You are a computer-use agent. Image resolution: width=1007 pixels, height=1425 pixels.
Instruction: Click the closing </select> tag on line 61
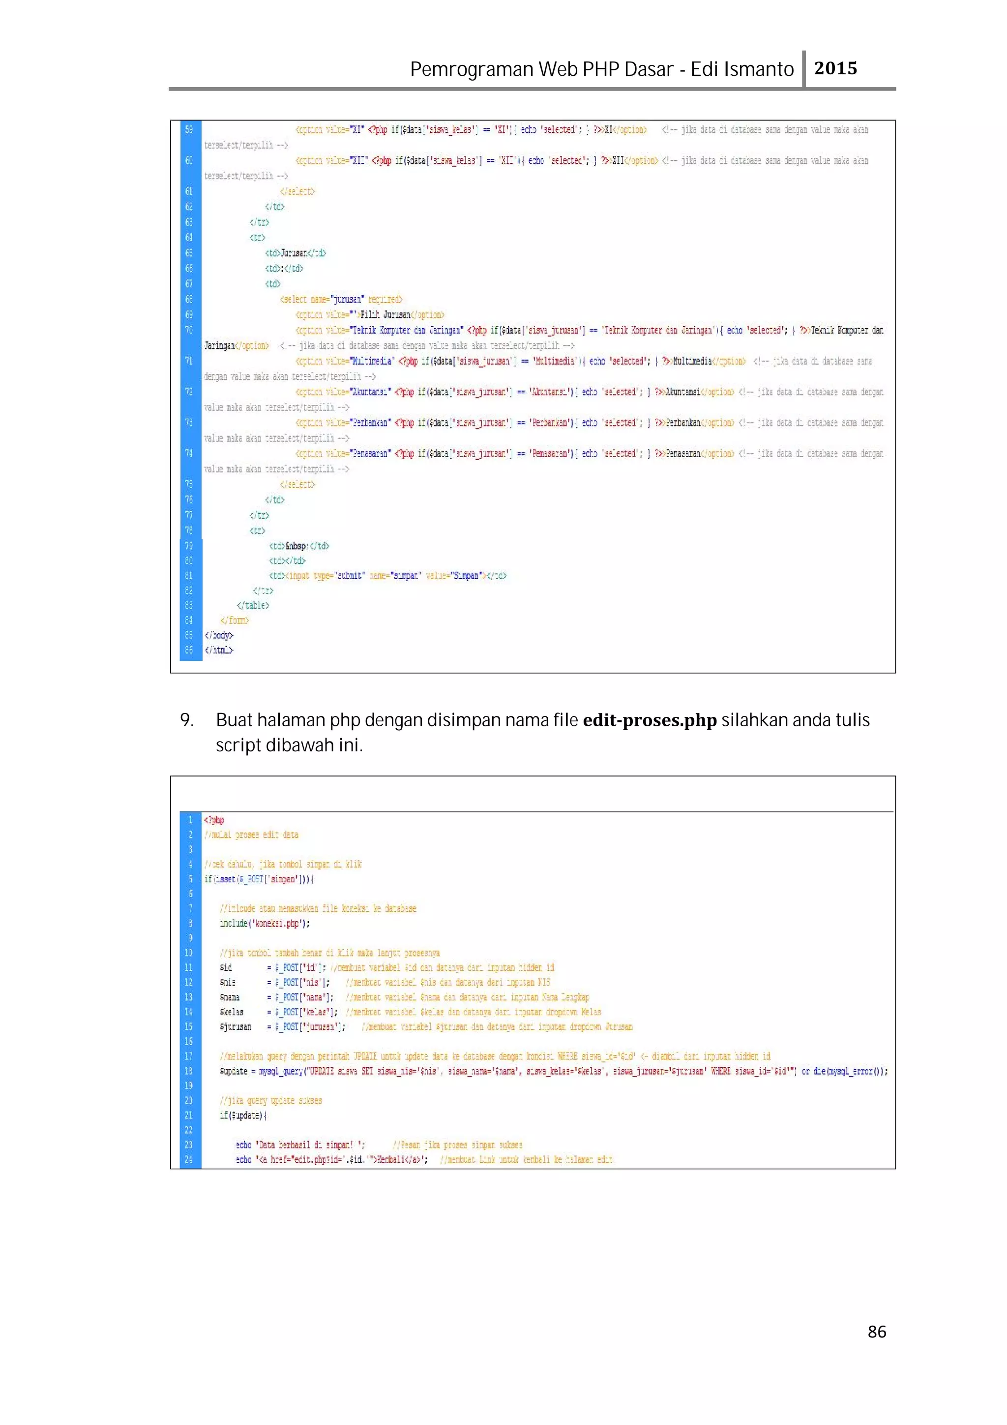pos(297,191)
